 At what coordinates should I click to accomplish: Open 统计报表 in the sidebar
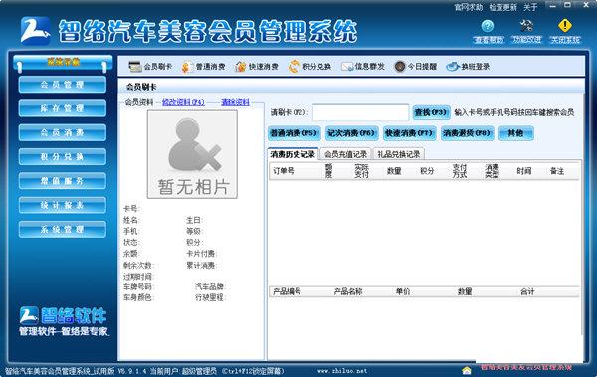point(63,205)
